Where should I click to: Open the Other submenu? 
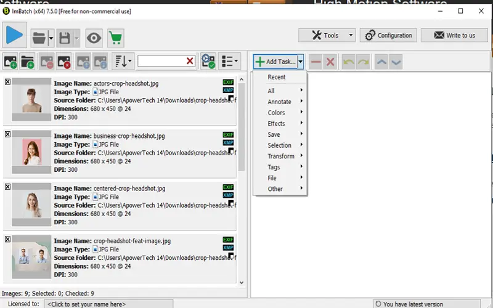click(x=280, y=189)
